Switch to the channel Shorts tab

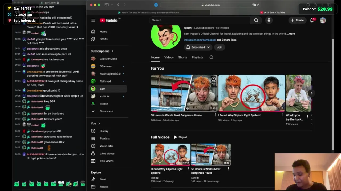click(x=182, y=57)
